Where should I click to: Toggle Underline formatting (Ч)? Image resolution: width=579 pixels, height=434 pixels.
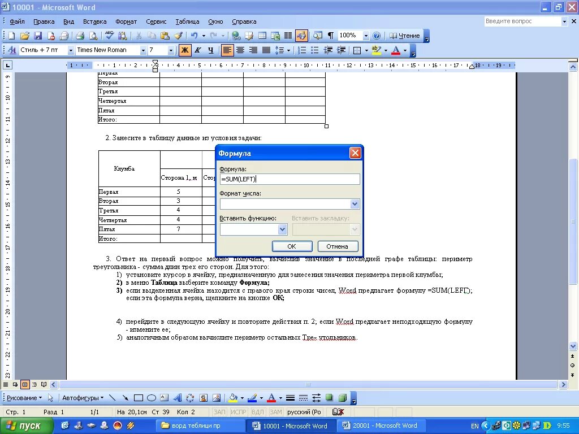211,50
